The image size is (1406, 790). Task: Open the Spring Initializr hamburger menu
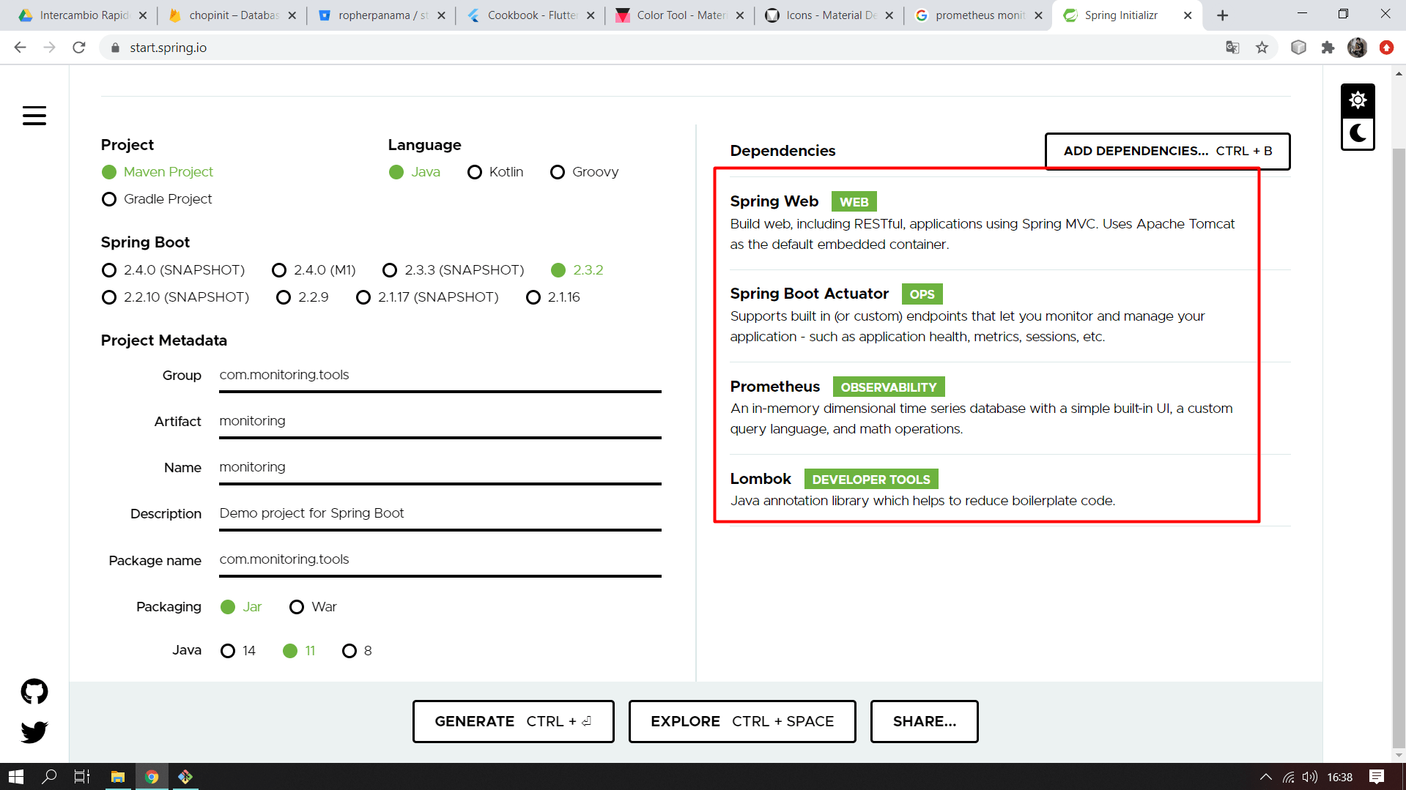tap(34, 116)
